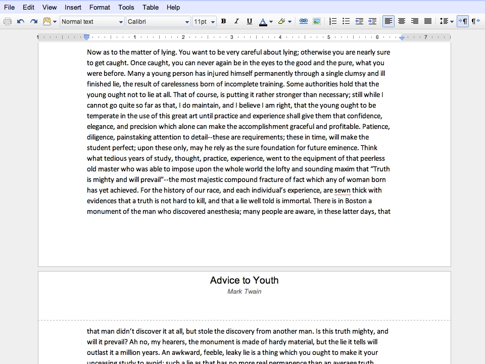The width and height of the screenshot is (485, 364).
Task: Open the 11pt font size dropdown
Action: tap(204, 22)
